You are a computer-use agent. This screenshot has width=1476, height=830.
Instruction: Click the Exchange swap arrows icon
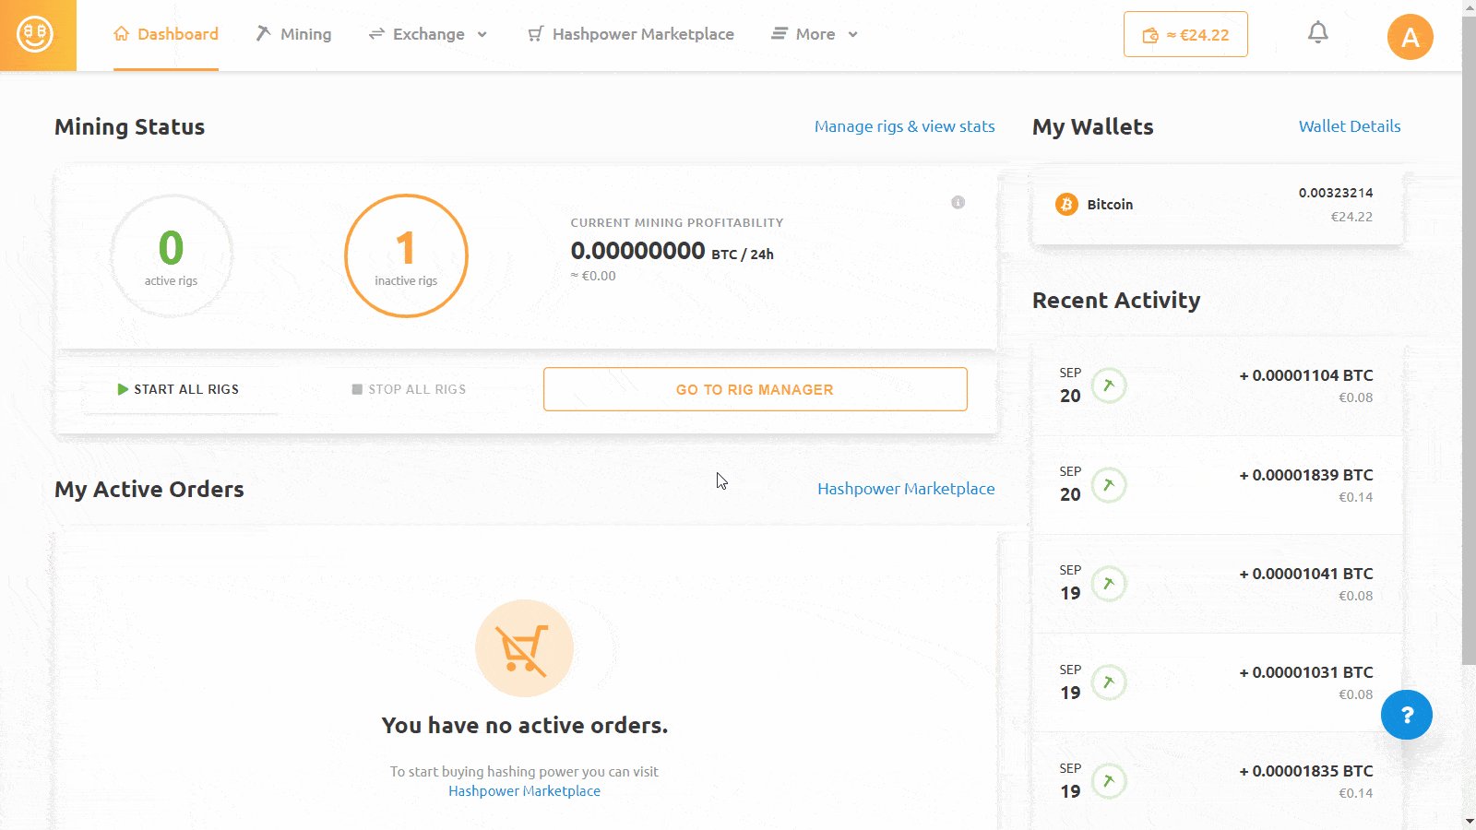[x=375, y=33]
